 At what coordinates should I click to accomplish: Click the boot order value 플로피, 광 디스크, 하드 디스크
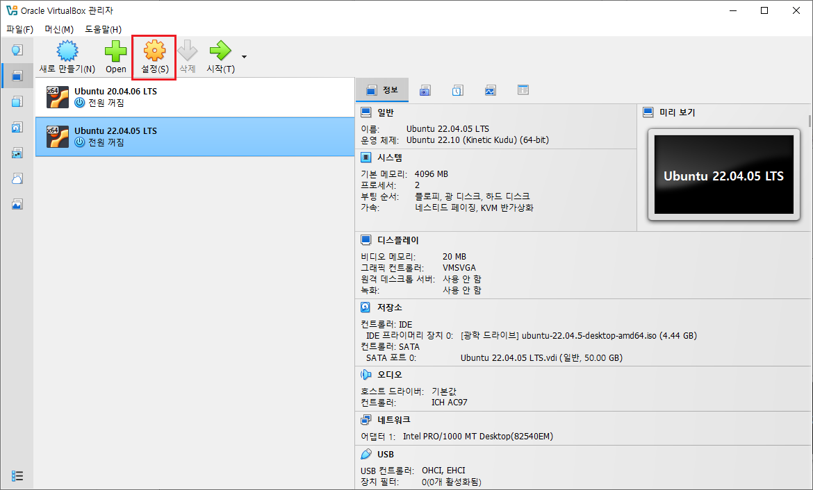coord(473,196)
